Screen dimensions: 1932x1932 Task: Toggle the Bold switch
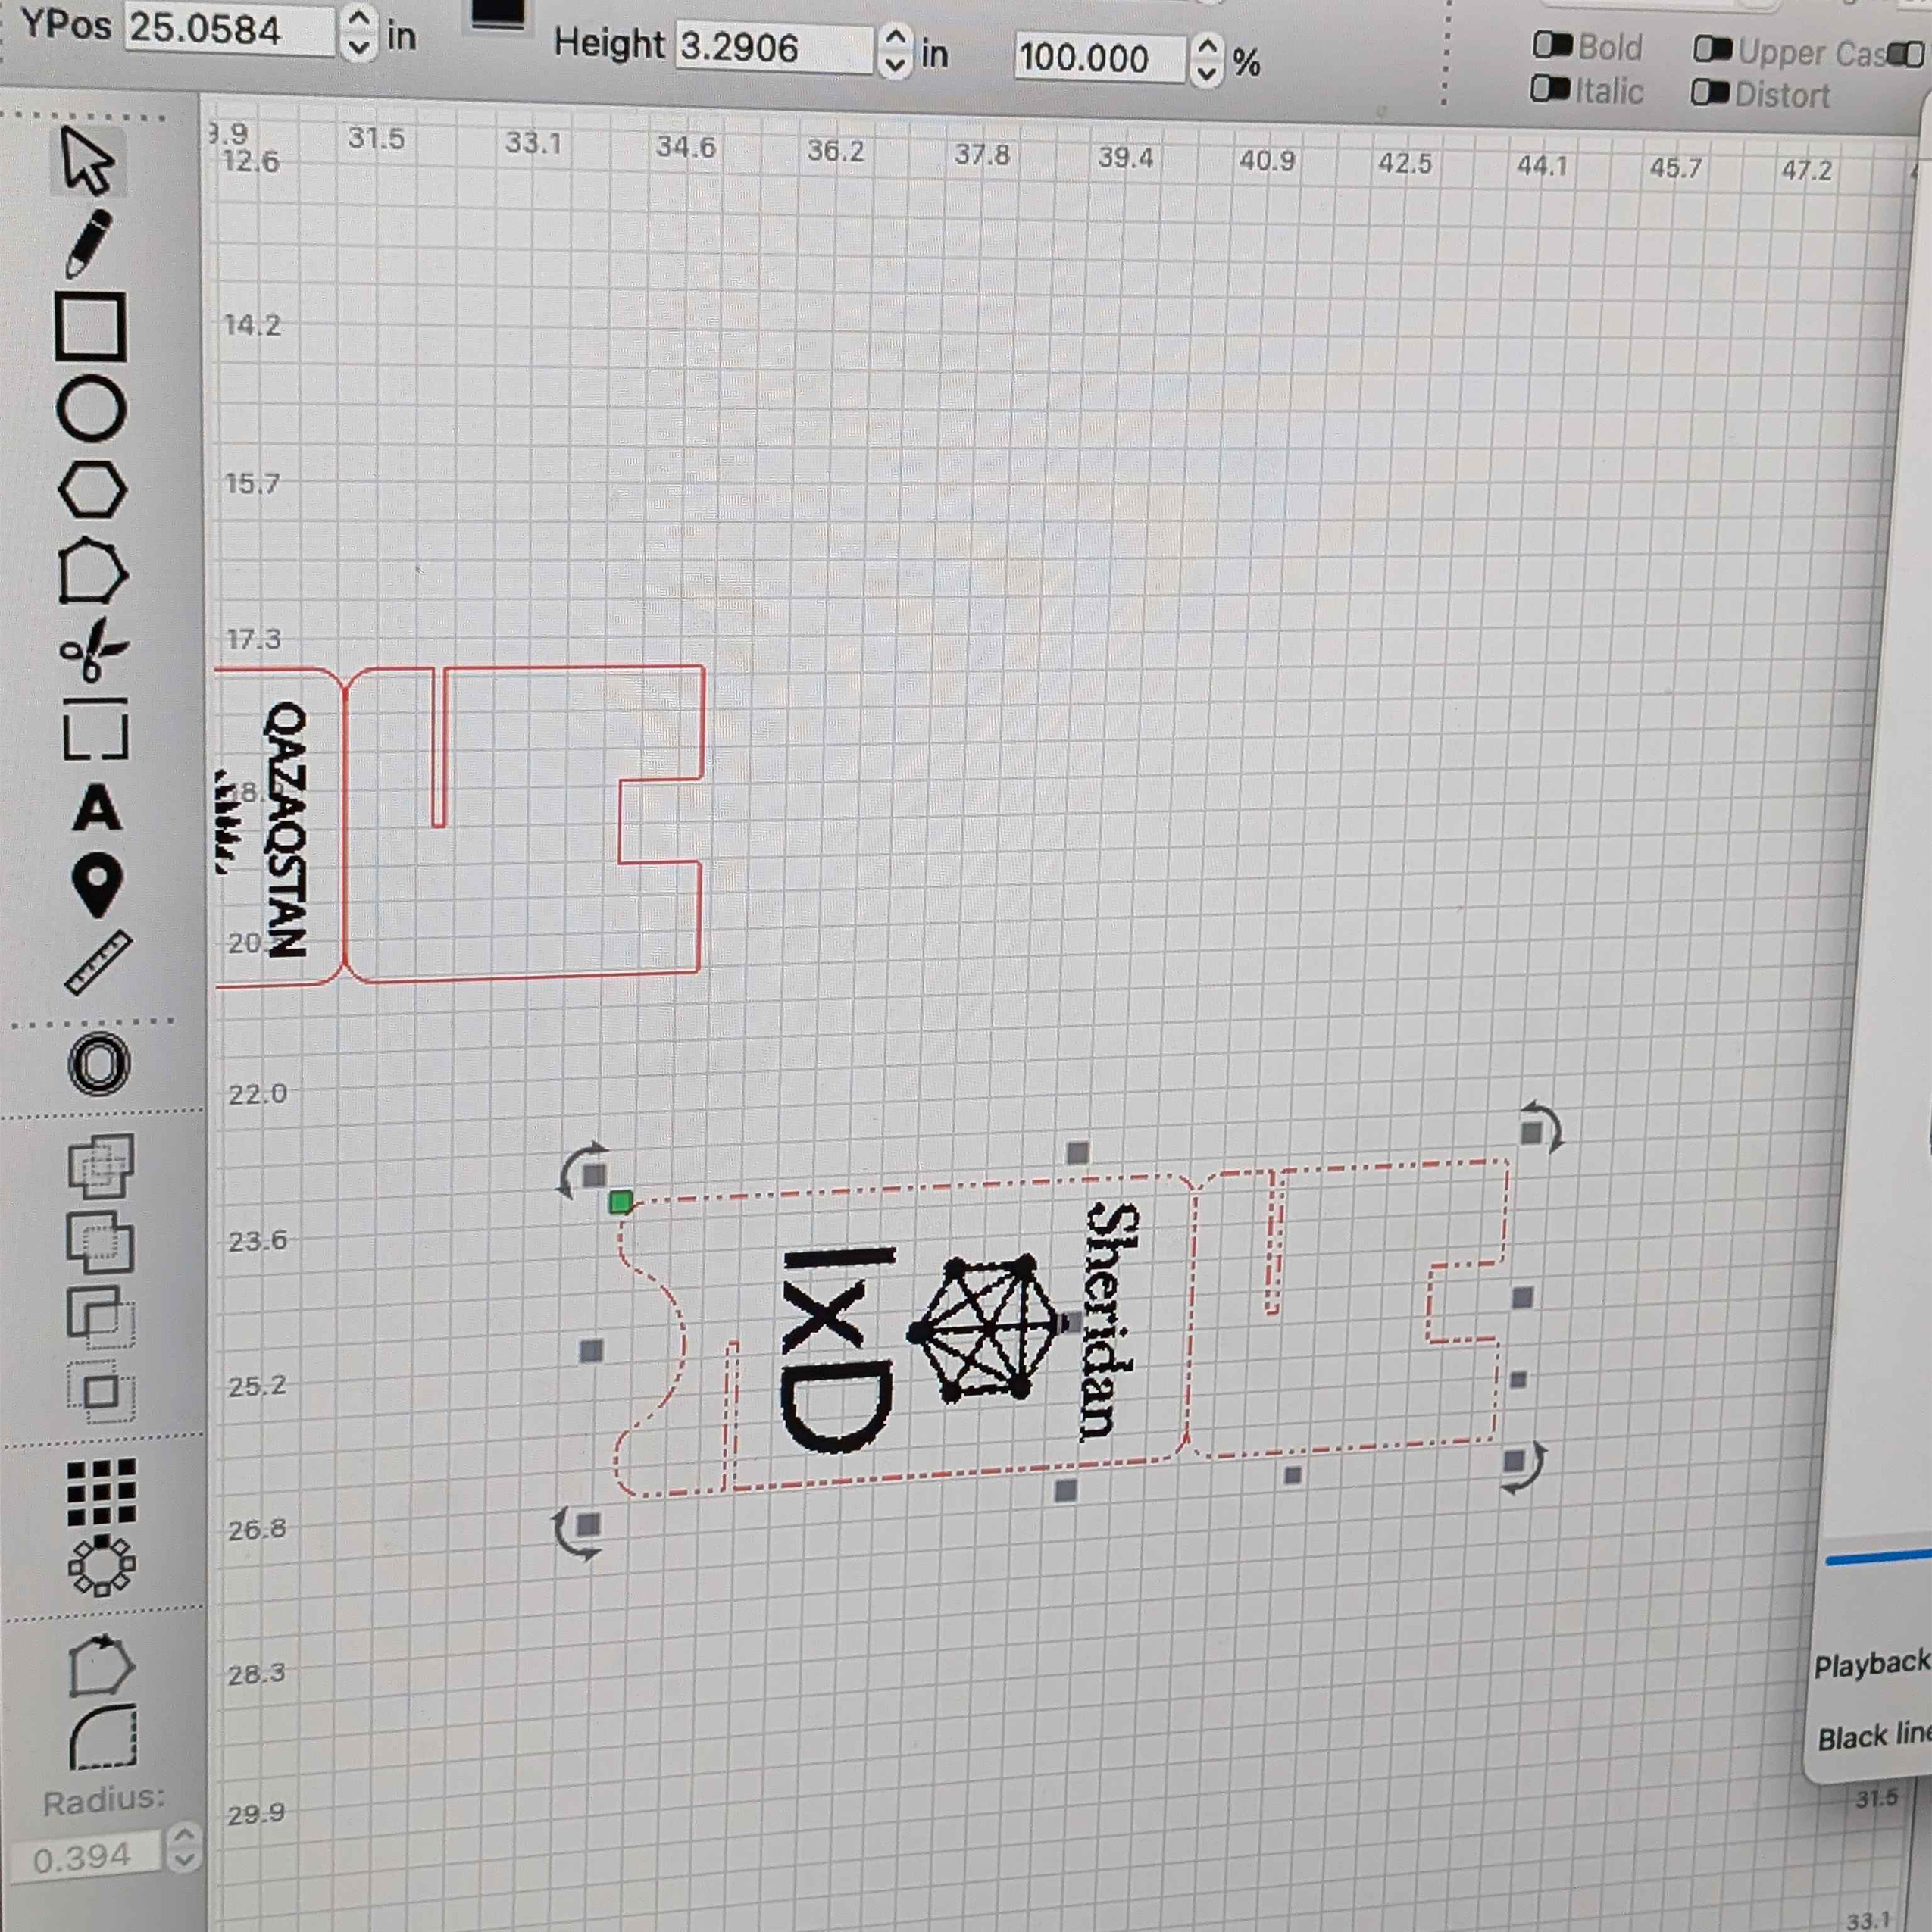point(1552,45)
